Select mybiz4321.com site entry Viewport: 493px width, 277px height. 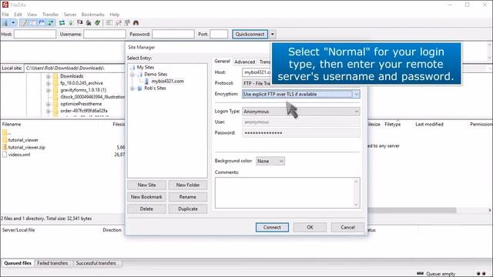[x=167, y=81]
